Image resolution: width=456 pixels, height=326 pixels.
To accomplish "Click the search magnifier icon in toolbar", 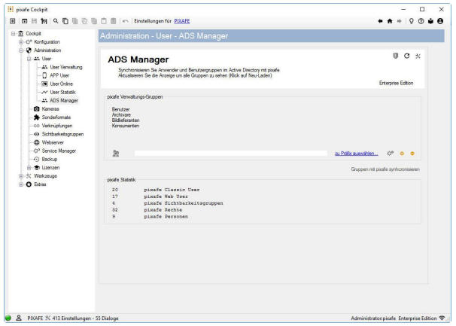I will (x=57, y=20).
